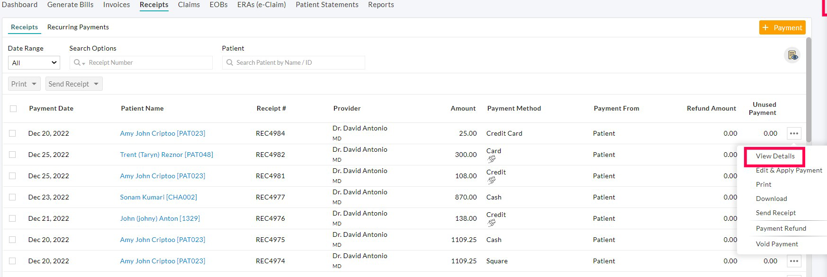
Task: Select the checkbox for receipt REC4977
Action: [x=13, y=197]
